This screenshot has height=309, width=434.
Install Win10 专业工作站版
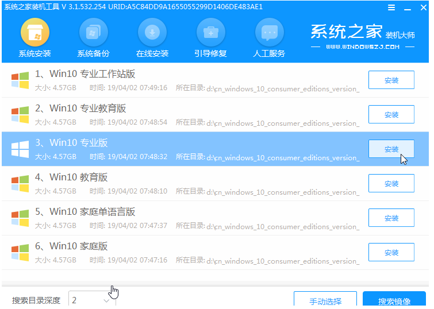(x=391, y=80)
